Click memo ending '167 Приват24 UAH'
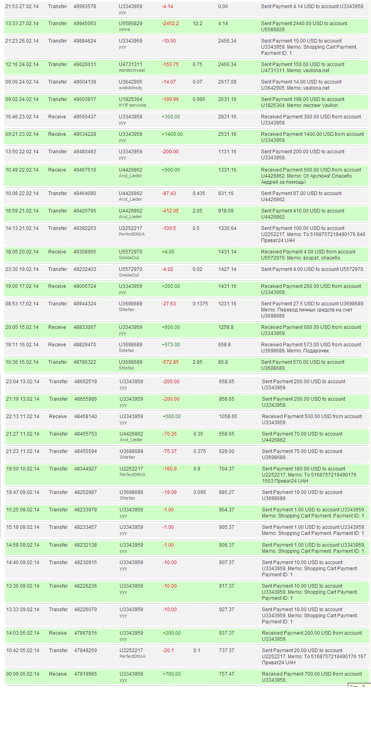The image size is (371, 730). (x=314, y=657)
